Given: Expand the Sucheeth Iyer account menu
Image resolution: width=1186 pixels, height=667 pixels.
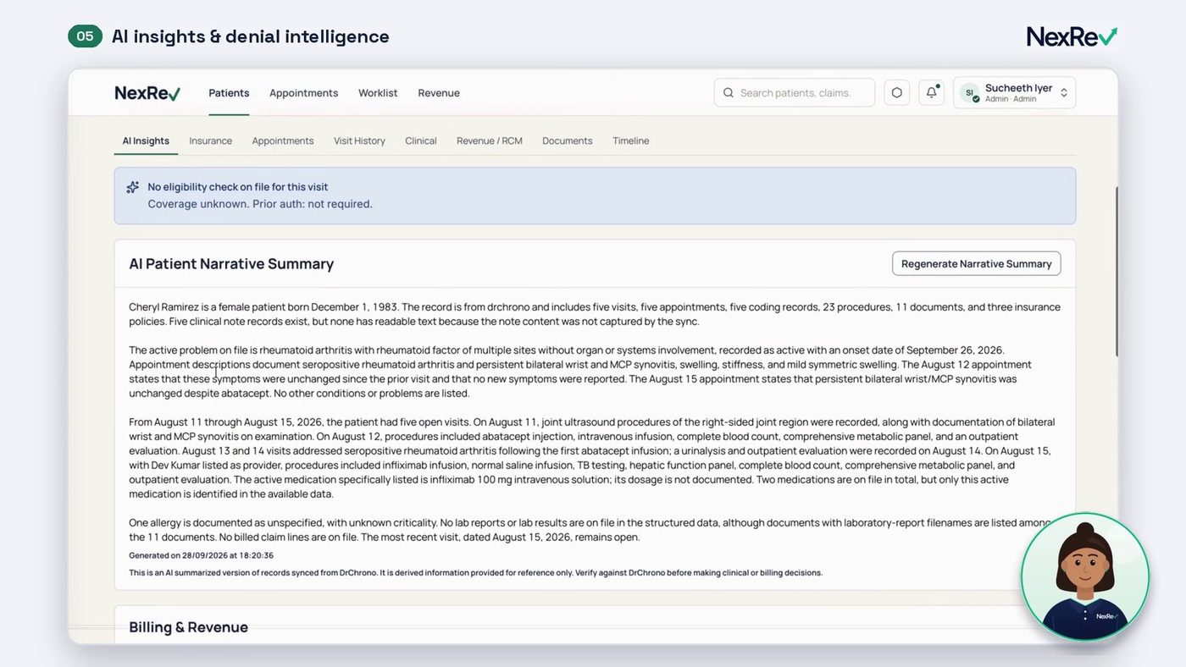Looking at the screenshot, I should [1015, 93].
